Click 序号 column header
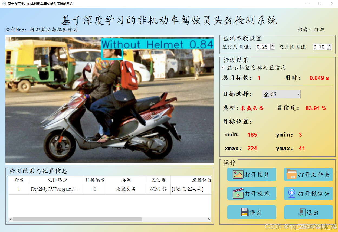Image resolution: width=338 pixels, height=232 pixels. (19, 180)
